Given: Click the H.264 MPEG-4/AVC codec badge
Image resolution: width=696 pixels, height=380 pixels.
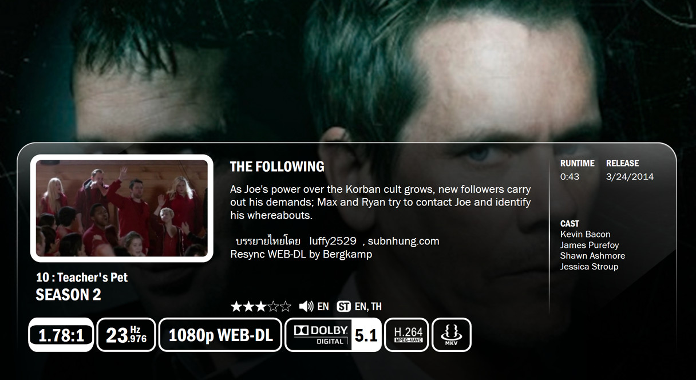Looking at the screenshot, I should click(x=406, y=335).
